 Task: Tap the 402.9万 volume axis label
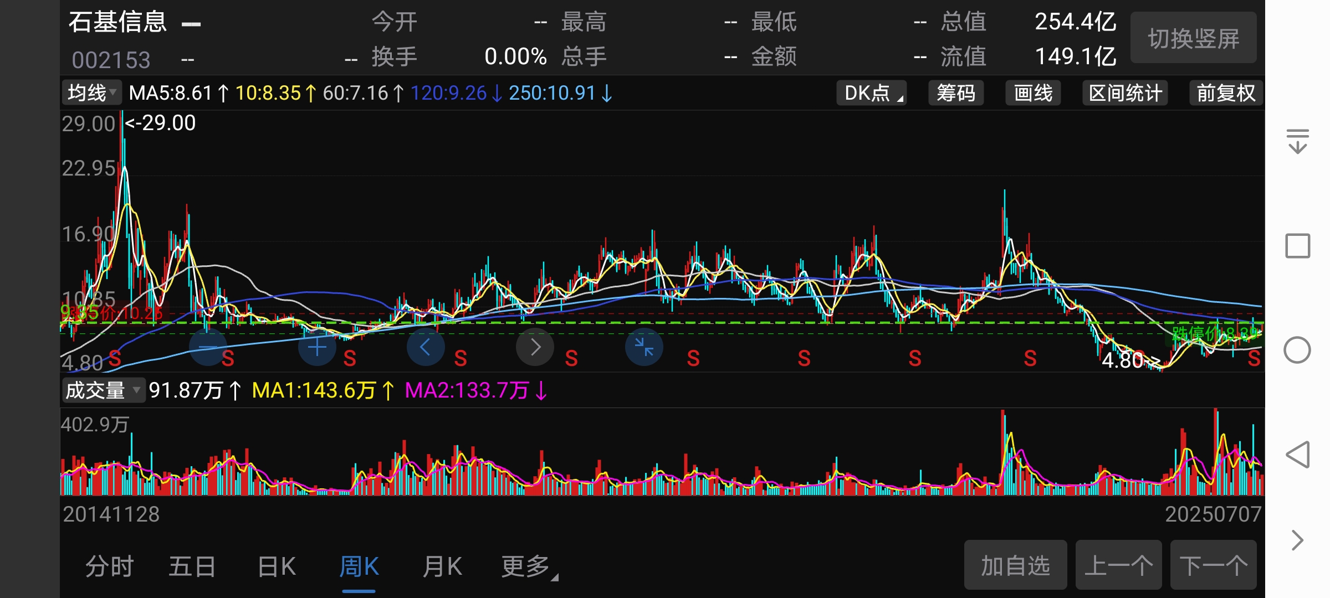click(95, 425)
